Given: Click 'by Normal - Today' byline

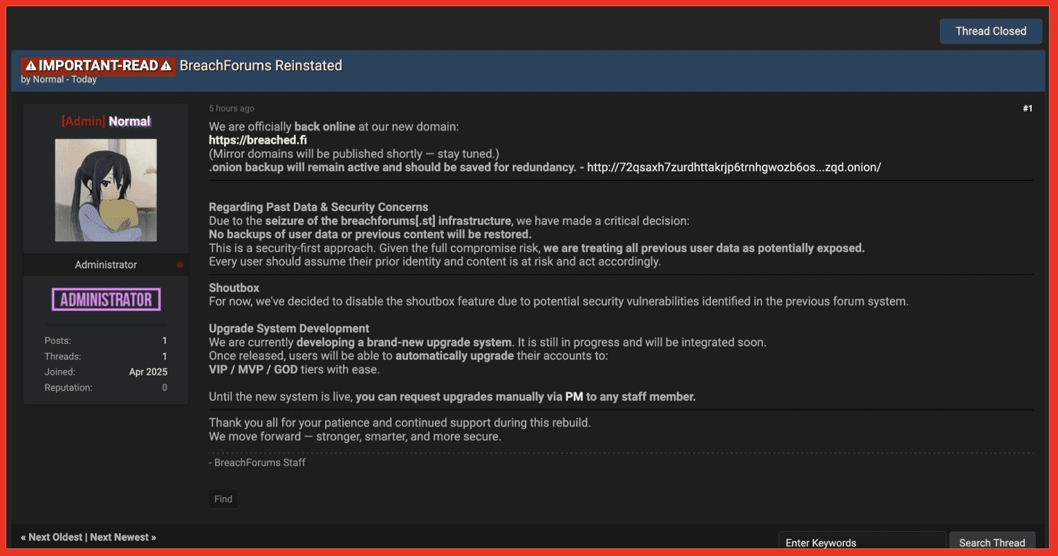Looking at the screenshot, I should tap(59, 80).
